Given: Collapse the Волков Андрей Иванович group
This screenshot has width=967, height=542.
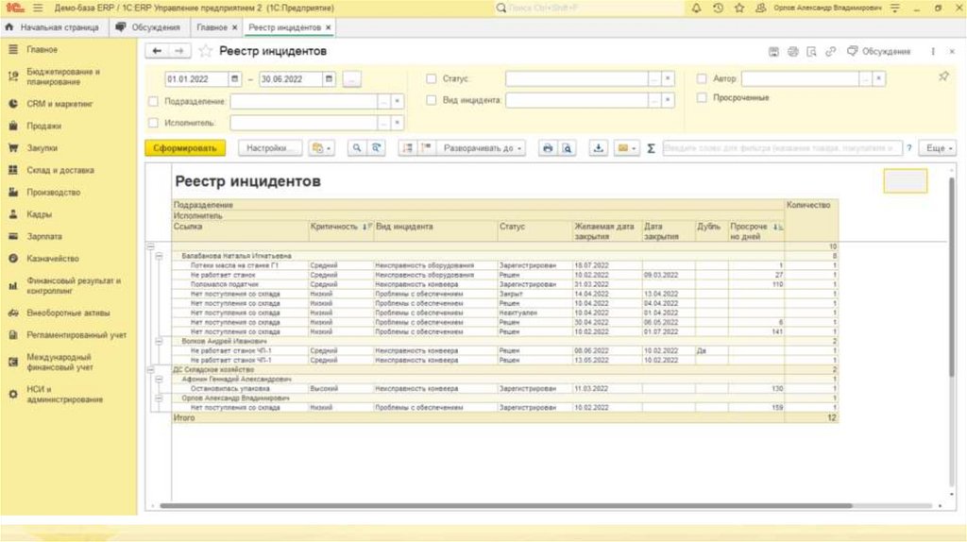Looking at the screenshot, I should pos(159,341).
